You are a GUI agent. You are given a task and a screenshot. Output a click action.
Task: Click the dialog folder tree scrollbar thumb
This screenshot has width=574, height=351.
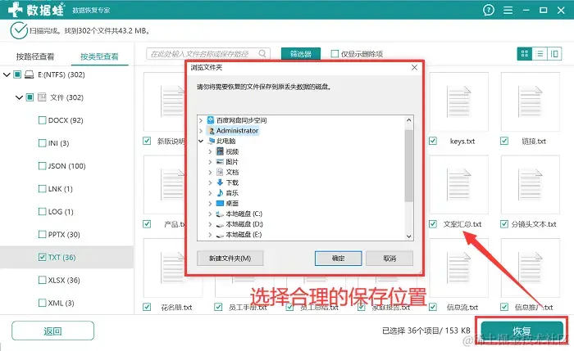coord(409,165)
